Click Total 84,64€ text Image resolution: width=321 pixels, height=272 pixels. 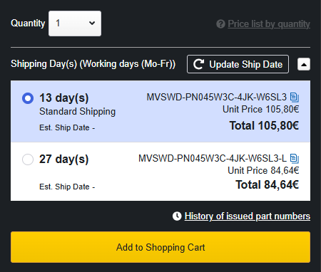pyautogui.click(x=267, y=184)
